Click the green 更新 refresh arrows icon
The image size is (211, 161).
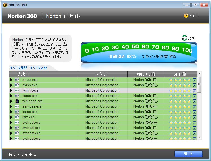pos(184,38)
